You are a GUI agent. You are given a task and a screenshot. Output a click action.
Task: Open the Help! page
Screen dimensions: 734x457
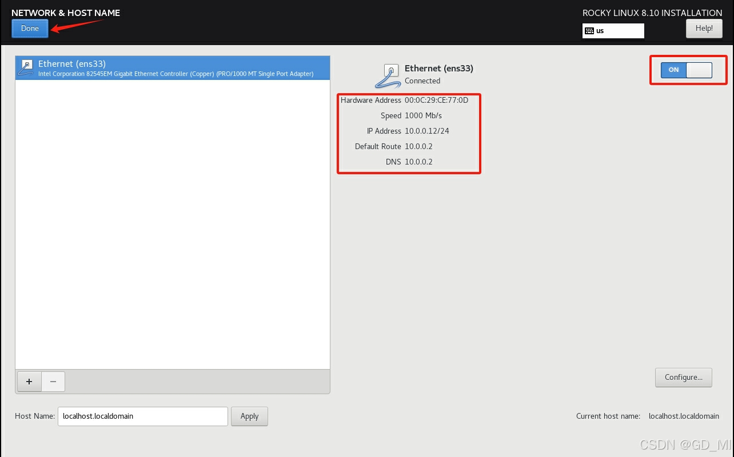pyautogui.click(x=704, y=29)
